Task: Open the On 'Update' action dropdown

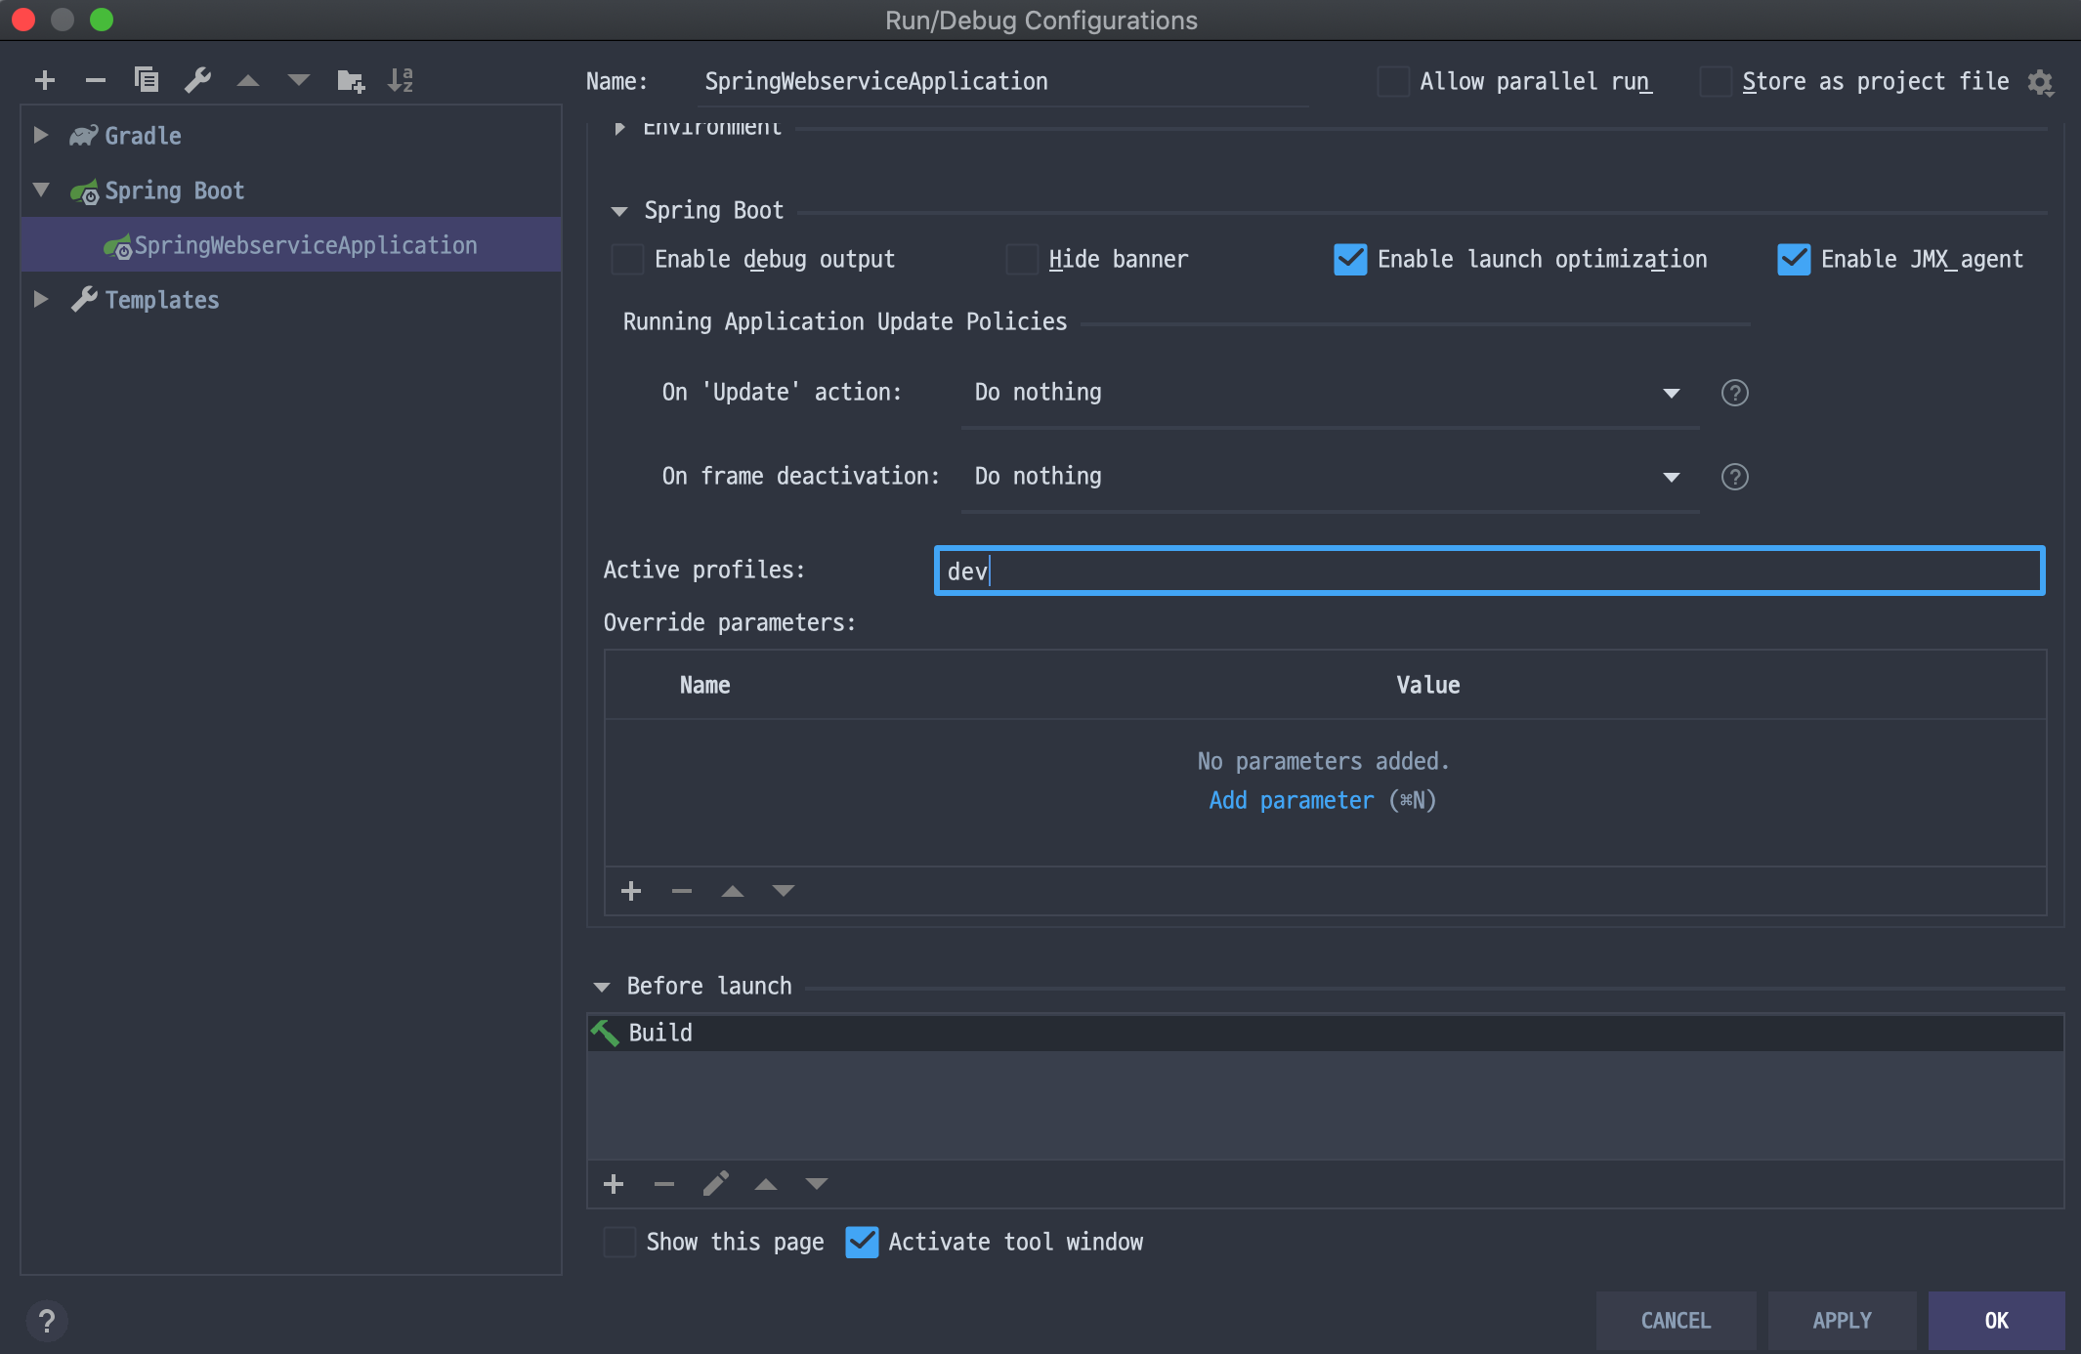Action: (1329, 393)
